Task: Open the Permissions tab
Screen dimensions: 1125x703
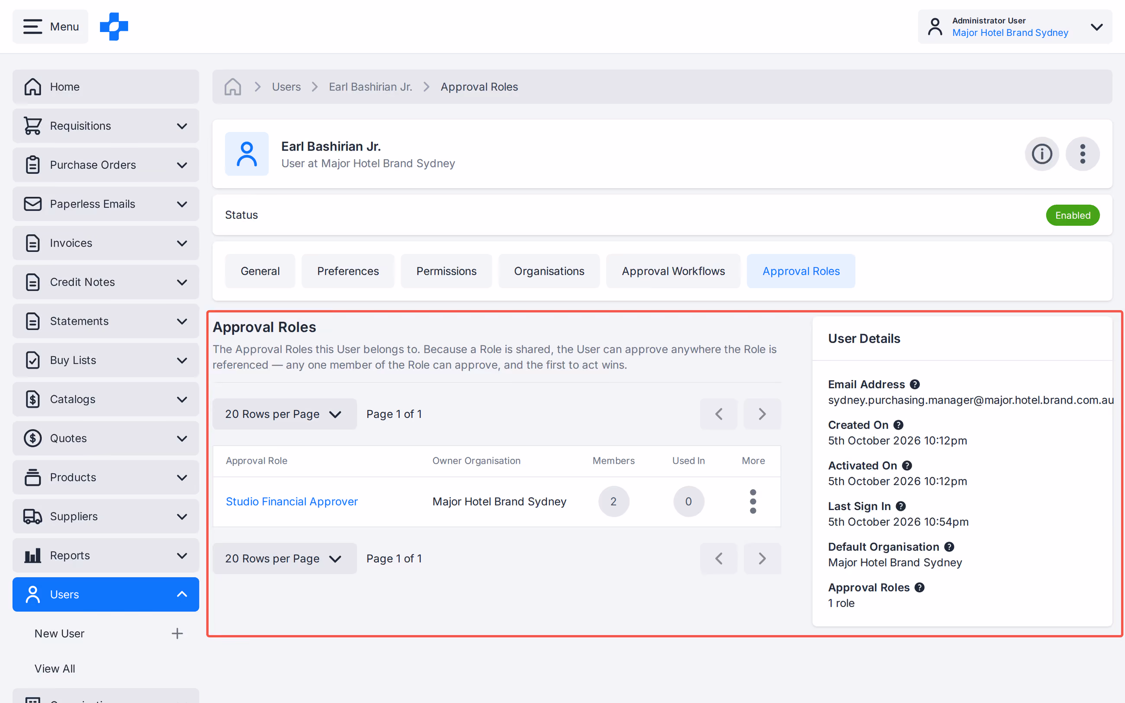Action: [446, 271]
